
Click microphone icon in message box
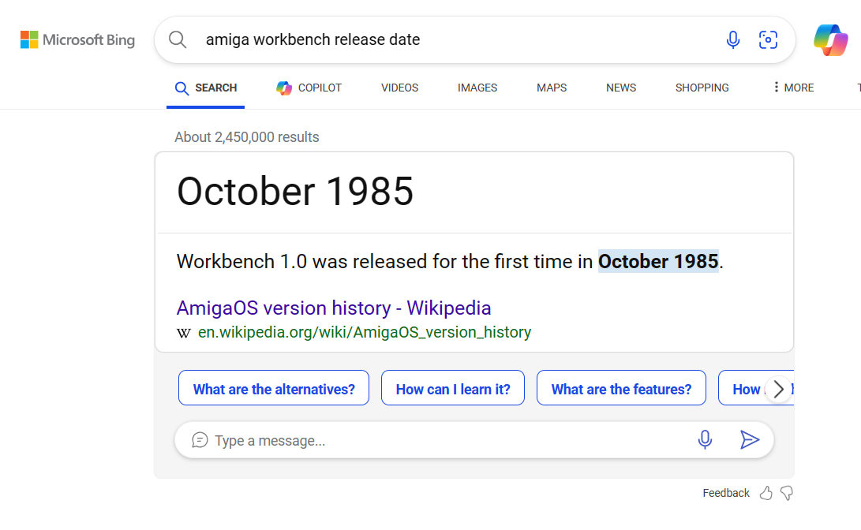click(x=705, y=440)
